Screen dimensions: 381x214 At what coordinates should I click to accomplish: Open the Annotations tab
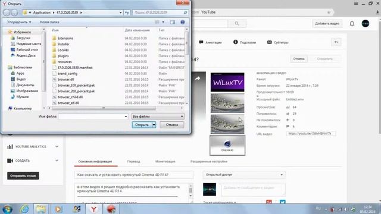210,42
